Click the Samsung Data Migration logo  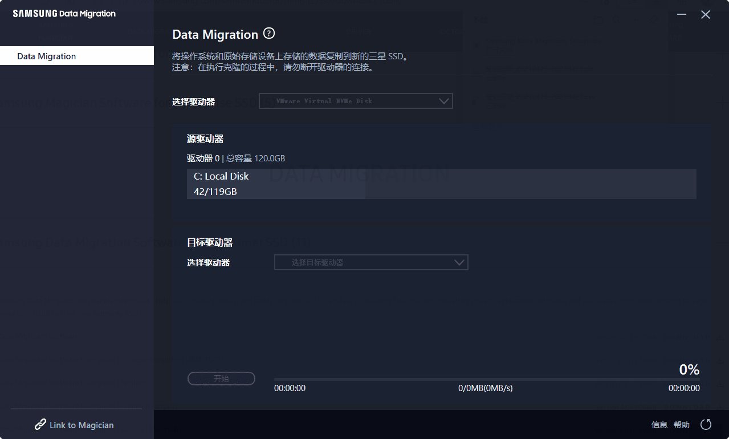click(64, 13)
